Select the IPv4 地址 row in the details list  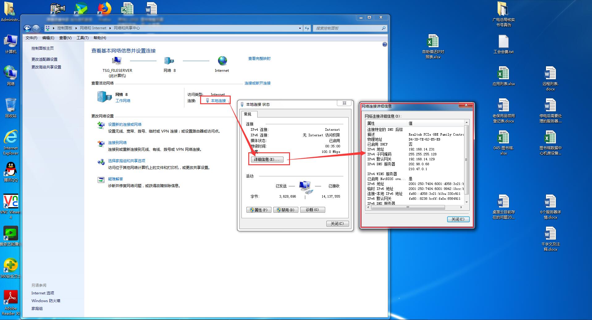[415, 149]
